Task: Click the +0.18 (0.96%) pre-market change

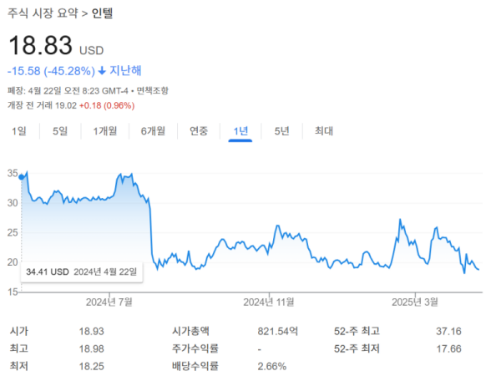Action: [x=107, y=105]
